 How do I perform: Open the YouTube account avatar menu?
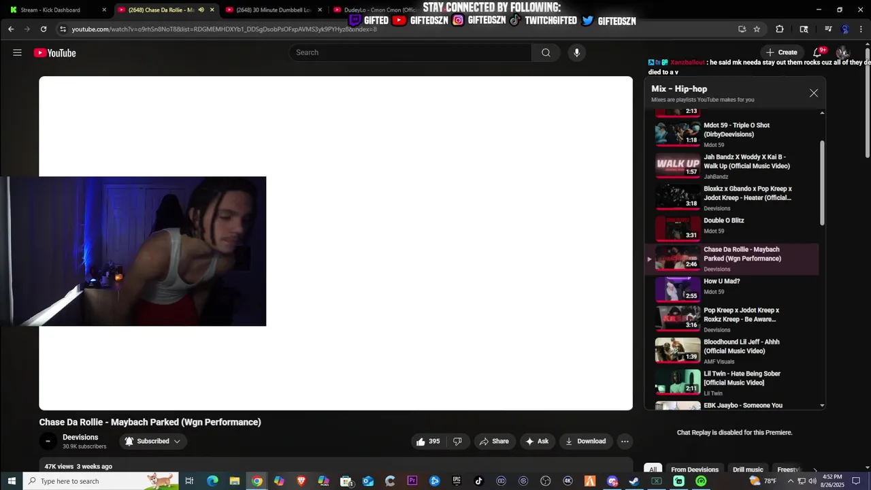[x=842, y=52]
